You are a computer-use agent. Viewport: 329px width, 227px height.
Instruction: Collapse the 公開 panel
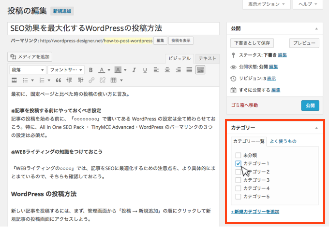pyautogui.click(x=316, y=28)
